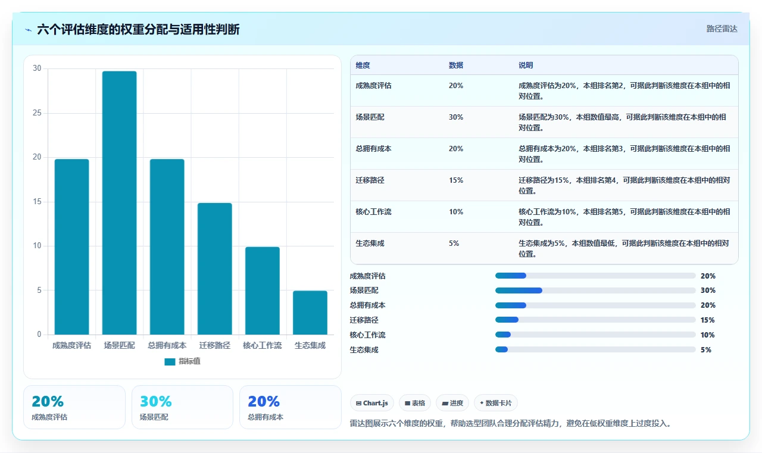Click the 迁移路径 bar in chart
Screen dimensions: 762x453
215,268
